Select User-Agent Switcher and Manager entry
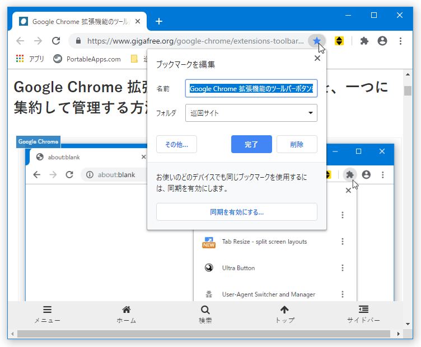The width and height of the screenshot is (421, 347). [269, 294]
